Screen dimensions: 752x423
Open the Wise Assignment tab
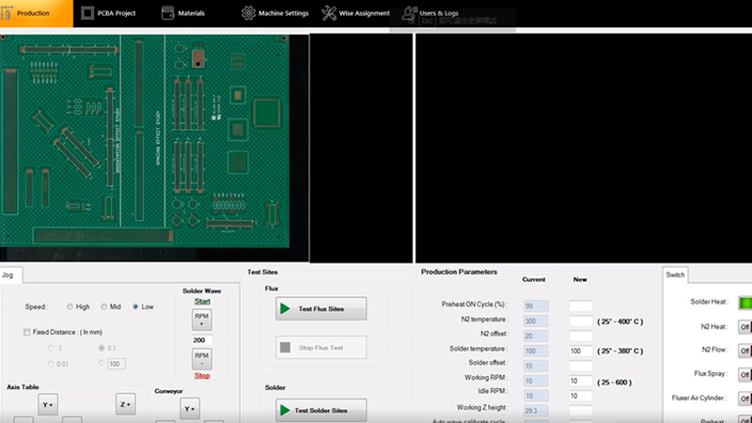pos(355,13)
